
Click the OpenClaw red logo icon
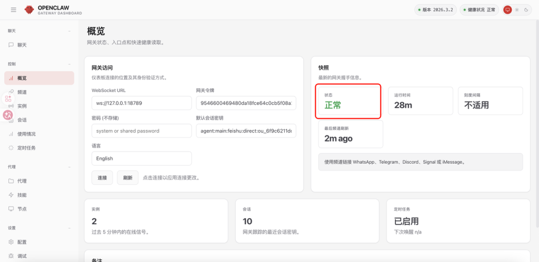click(x=29, y=9)
